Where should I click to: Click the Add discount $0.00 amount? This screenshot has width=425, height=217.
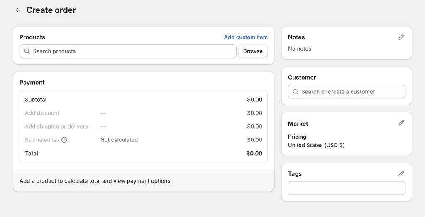(x=254, y=113)
